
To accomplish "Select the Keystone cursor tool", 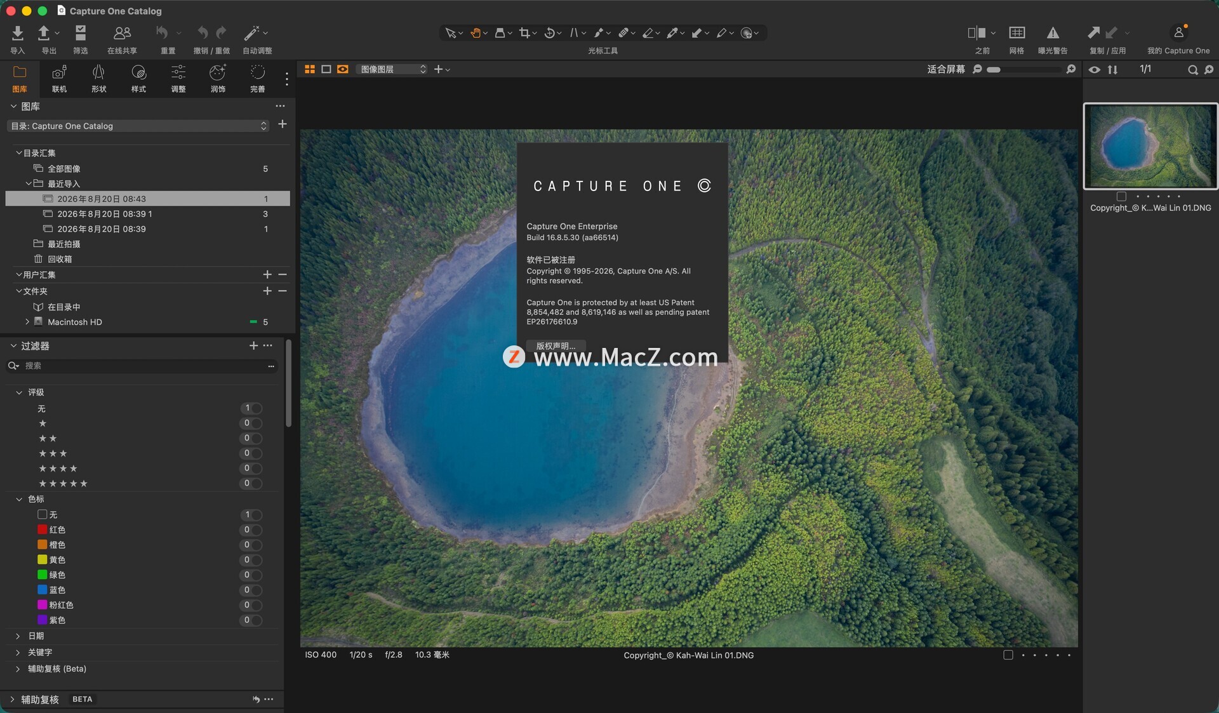I will (x=574, y=33).
